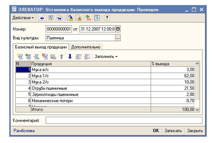Switch to the Базисный выход продукции tab
The width and height of the screenshot is (213, 143).
pyautogui.click(x=41, y=47)
